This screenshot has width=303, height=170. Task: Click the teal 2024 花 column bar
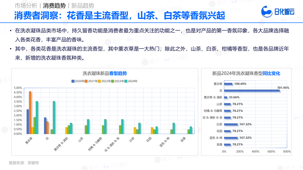point(54,117)
